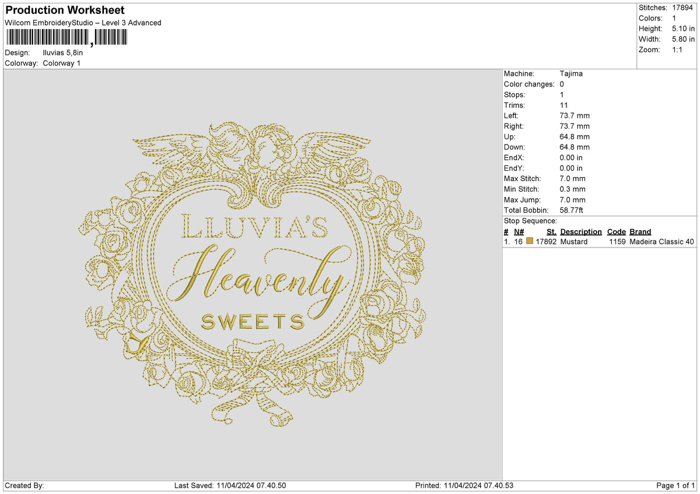700x494 pixels.
Task: Click the machine name 'Tajima'
Action: tap(571, 73)
